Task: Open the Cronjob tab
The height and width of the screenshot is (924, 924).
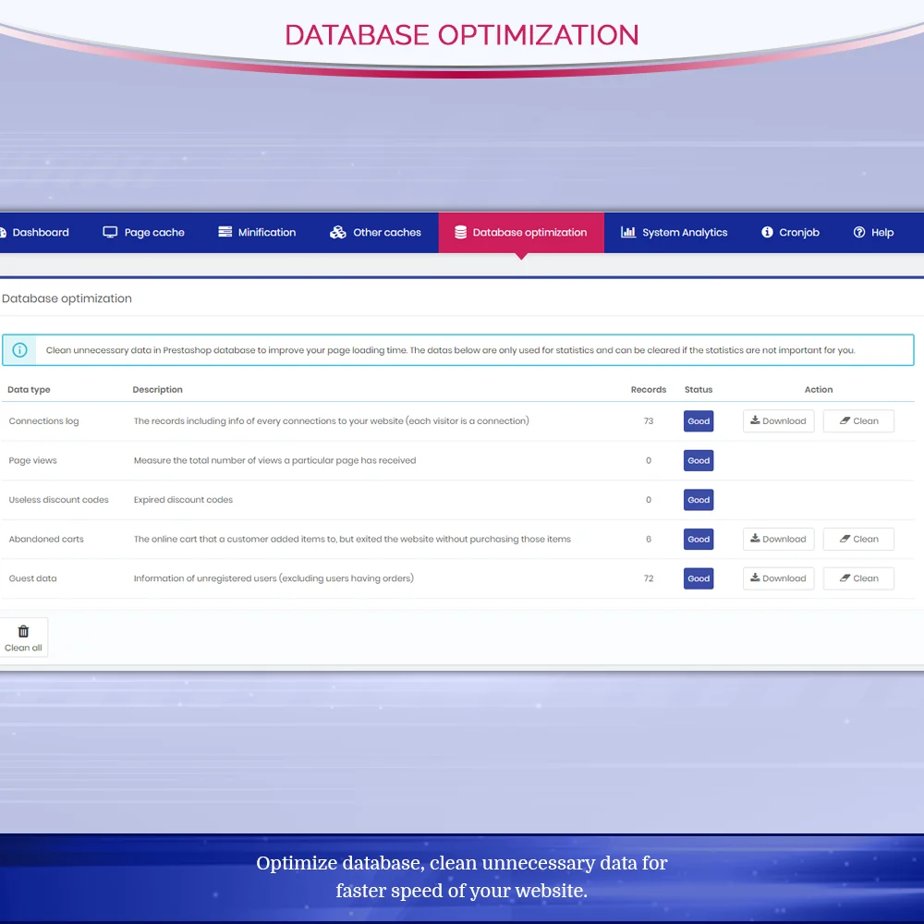Action: (790, 232)
